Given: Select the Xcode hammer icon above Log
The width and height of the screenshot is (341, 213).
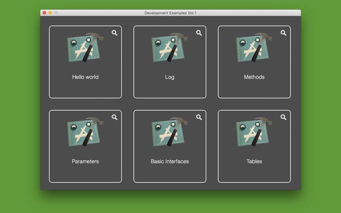Looking at the screenshot, I should (x=170, y=47).
